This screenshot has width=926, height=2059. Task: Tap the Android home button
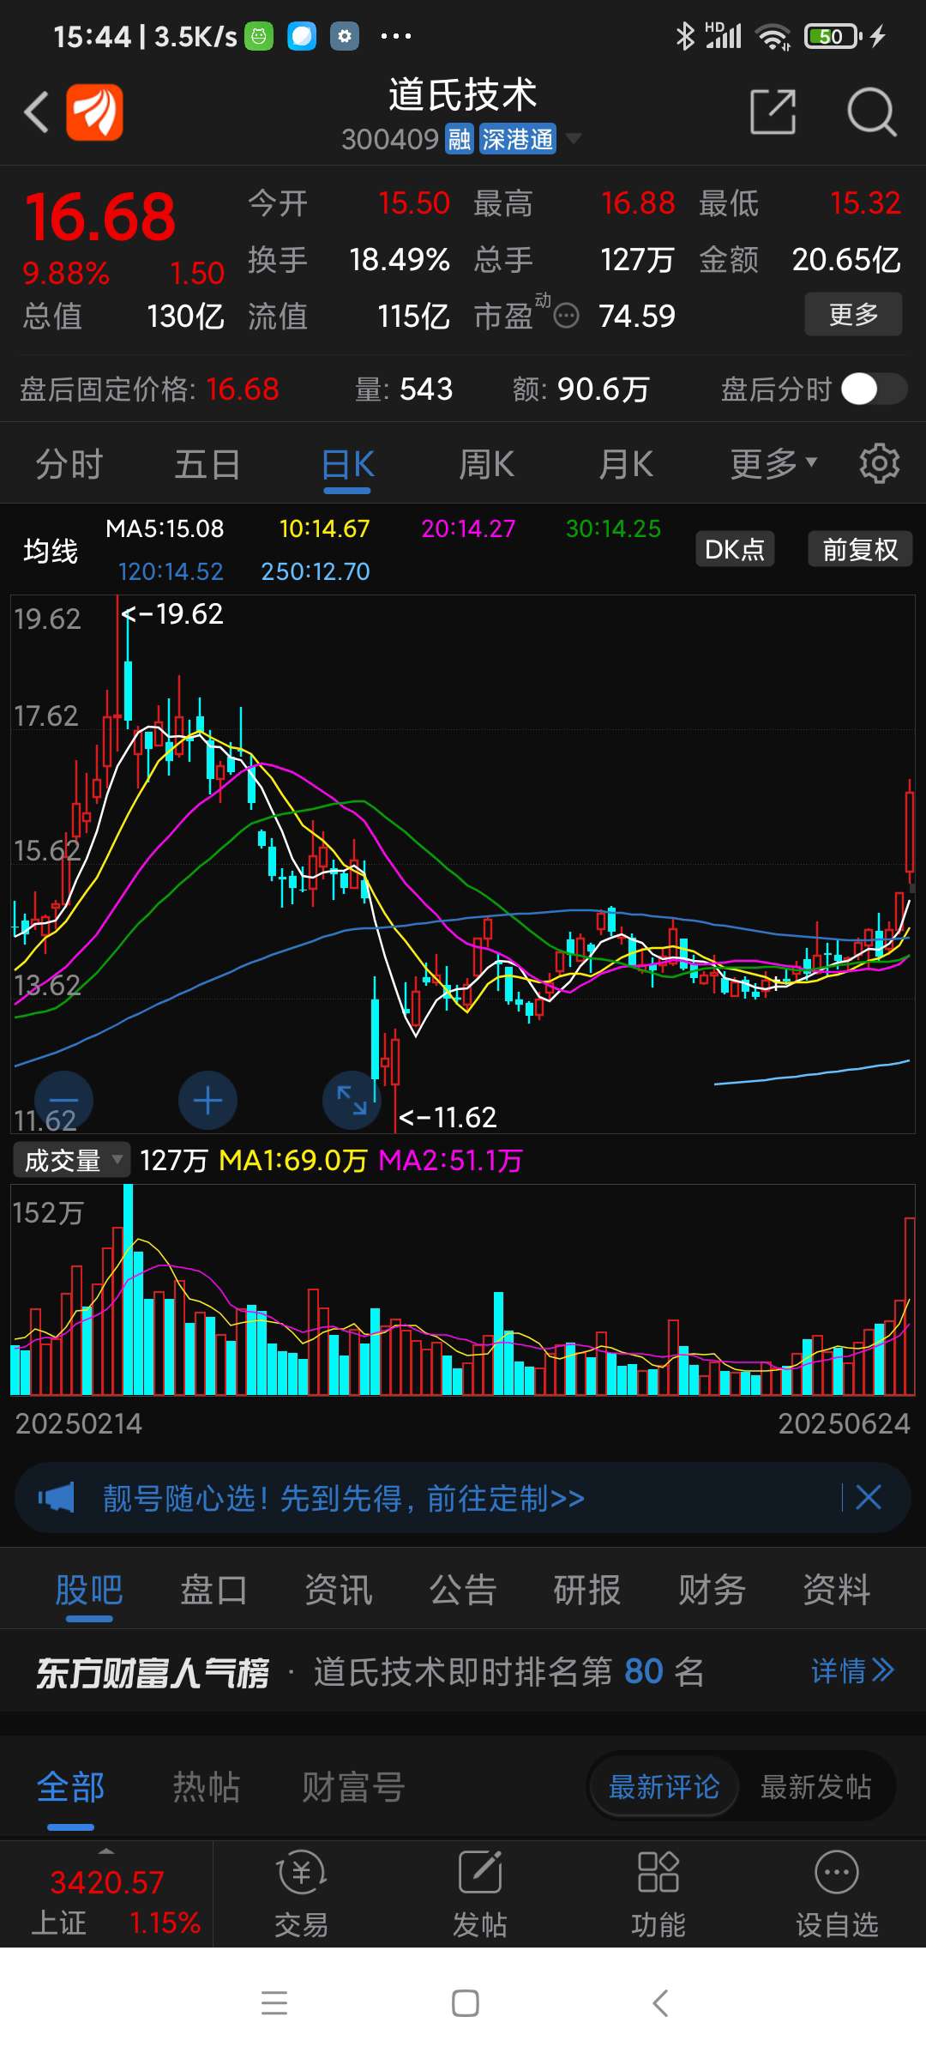click(x=465, y=2003)
